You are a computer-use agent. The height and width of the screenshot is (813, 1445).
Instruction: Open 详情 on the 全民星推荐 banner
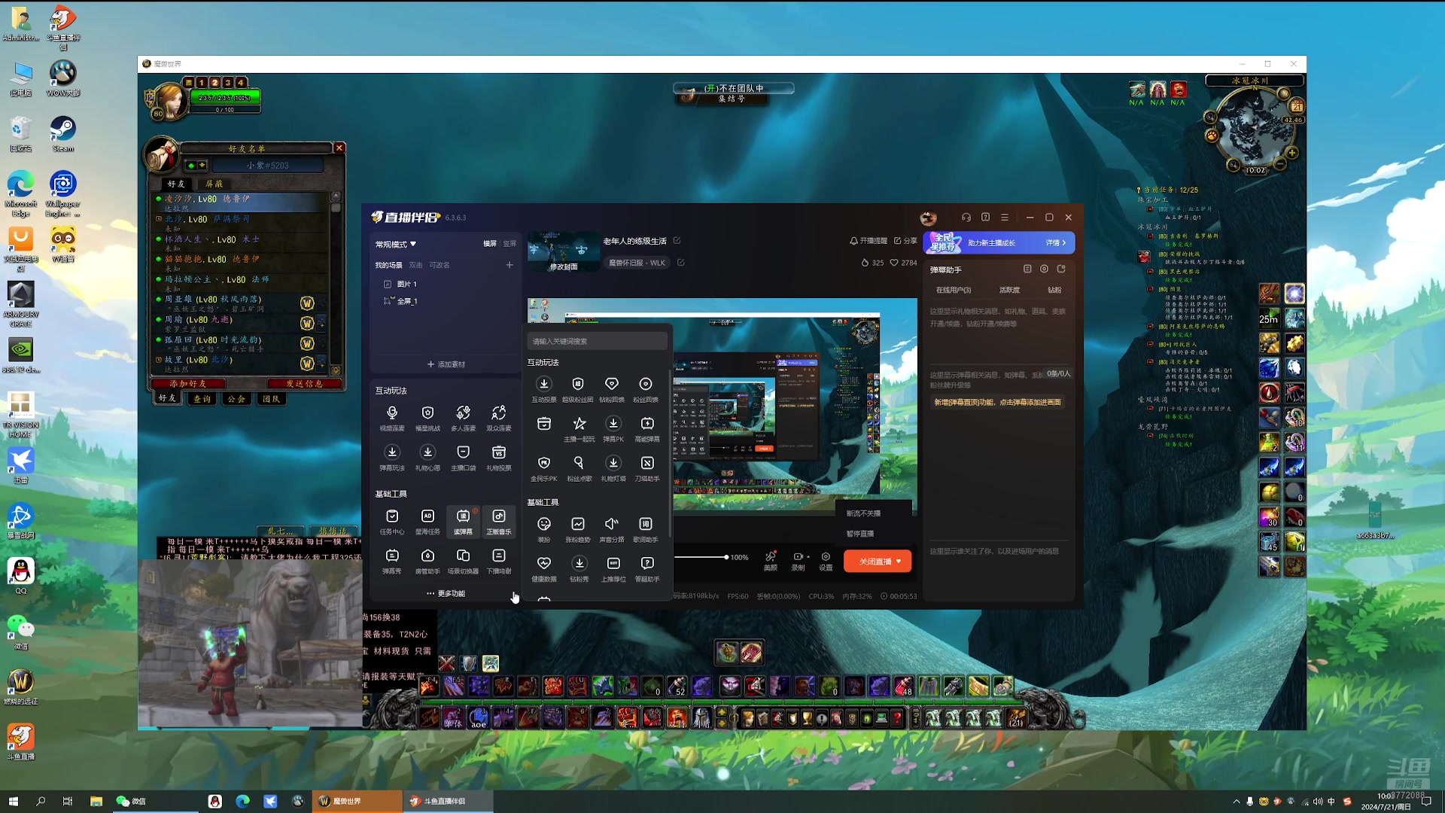click(1055, 243)
